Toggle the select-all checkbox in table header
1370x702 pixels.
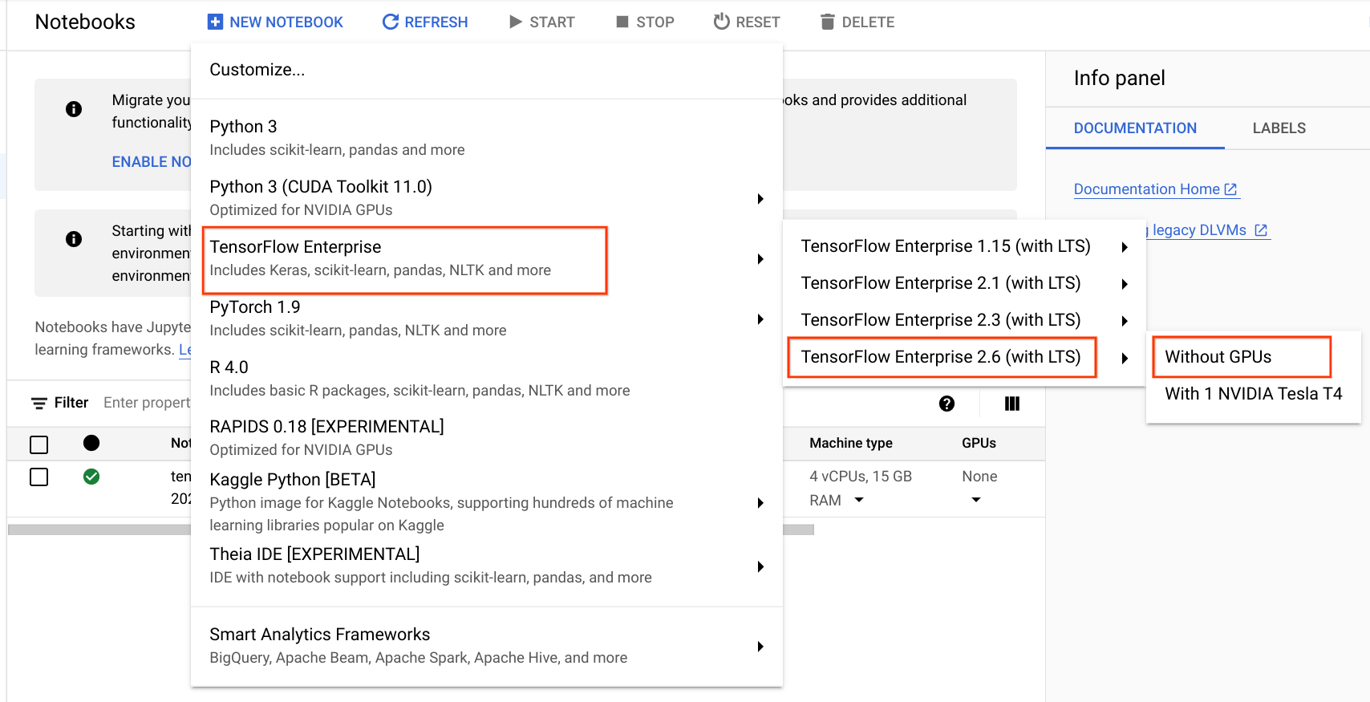pos(39,444)
